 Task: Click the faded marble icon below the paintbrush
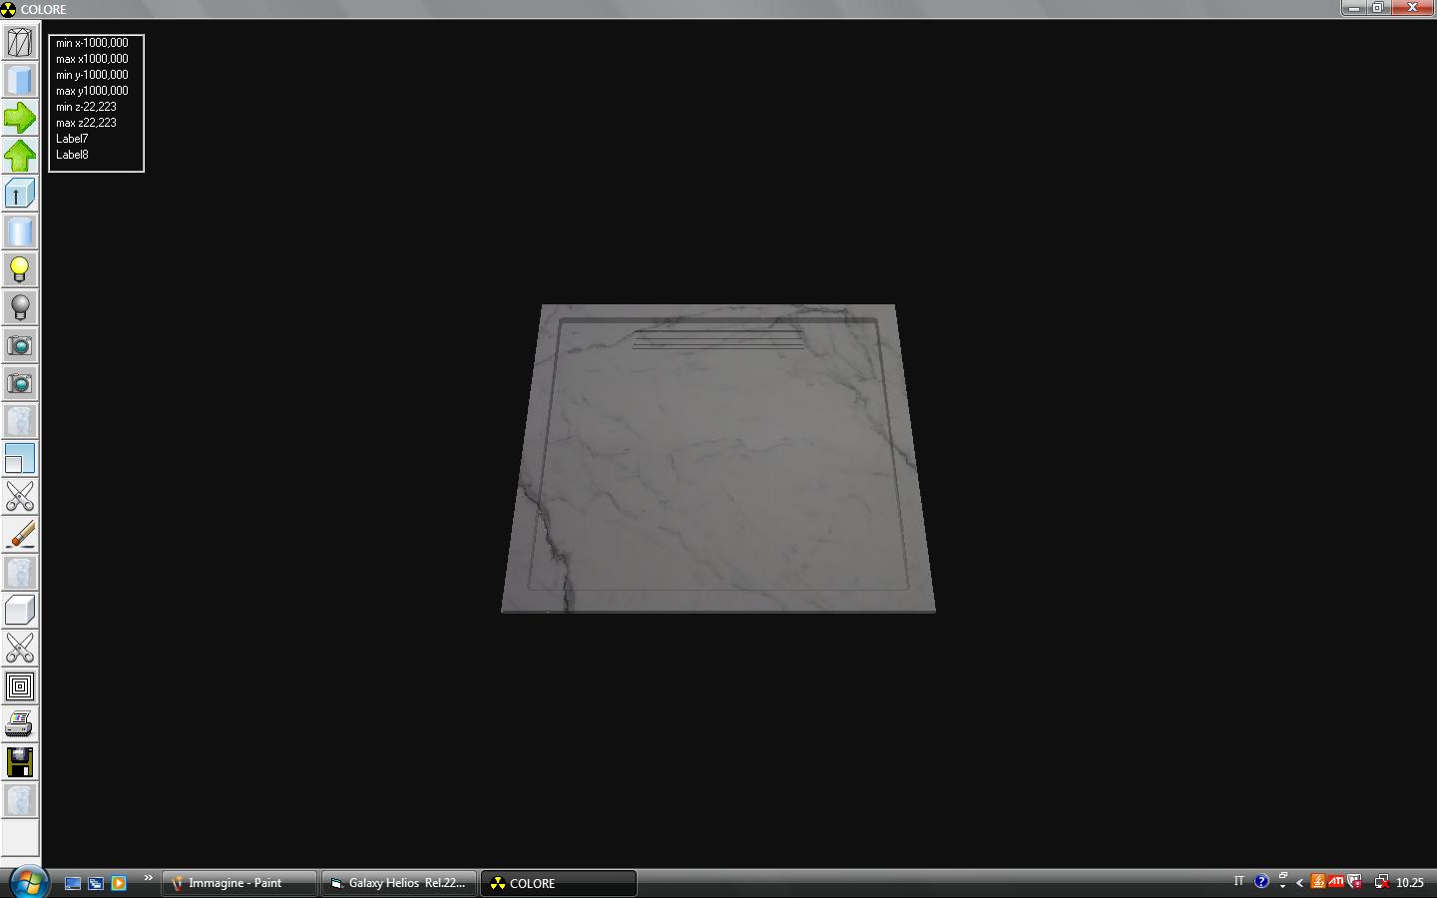(20, 573)
